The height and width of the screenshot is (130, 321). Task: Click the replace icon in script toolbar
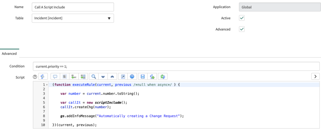click(x=74, y=76)
